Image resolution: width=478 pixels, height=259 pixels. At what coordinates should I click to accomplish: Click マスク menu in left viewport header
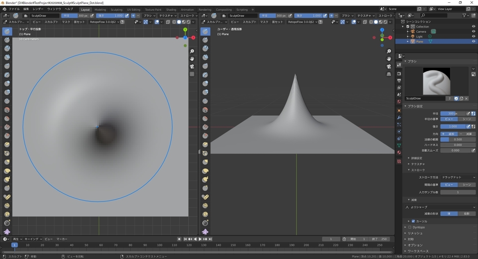[66, 22]
